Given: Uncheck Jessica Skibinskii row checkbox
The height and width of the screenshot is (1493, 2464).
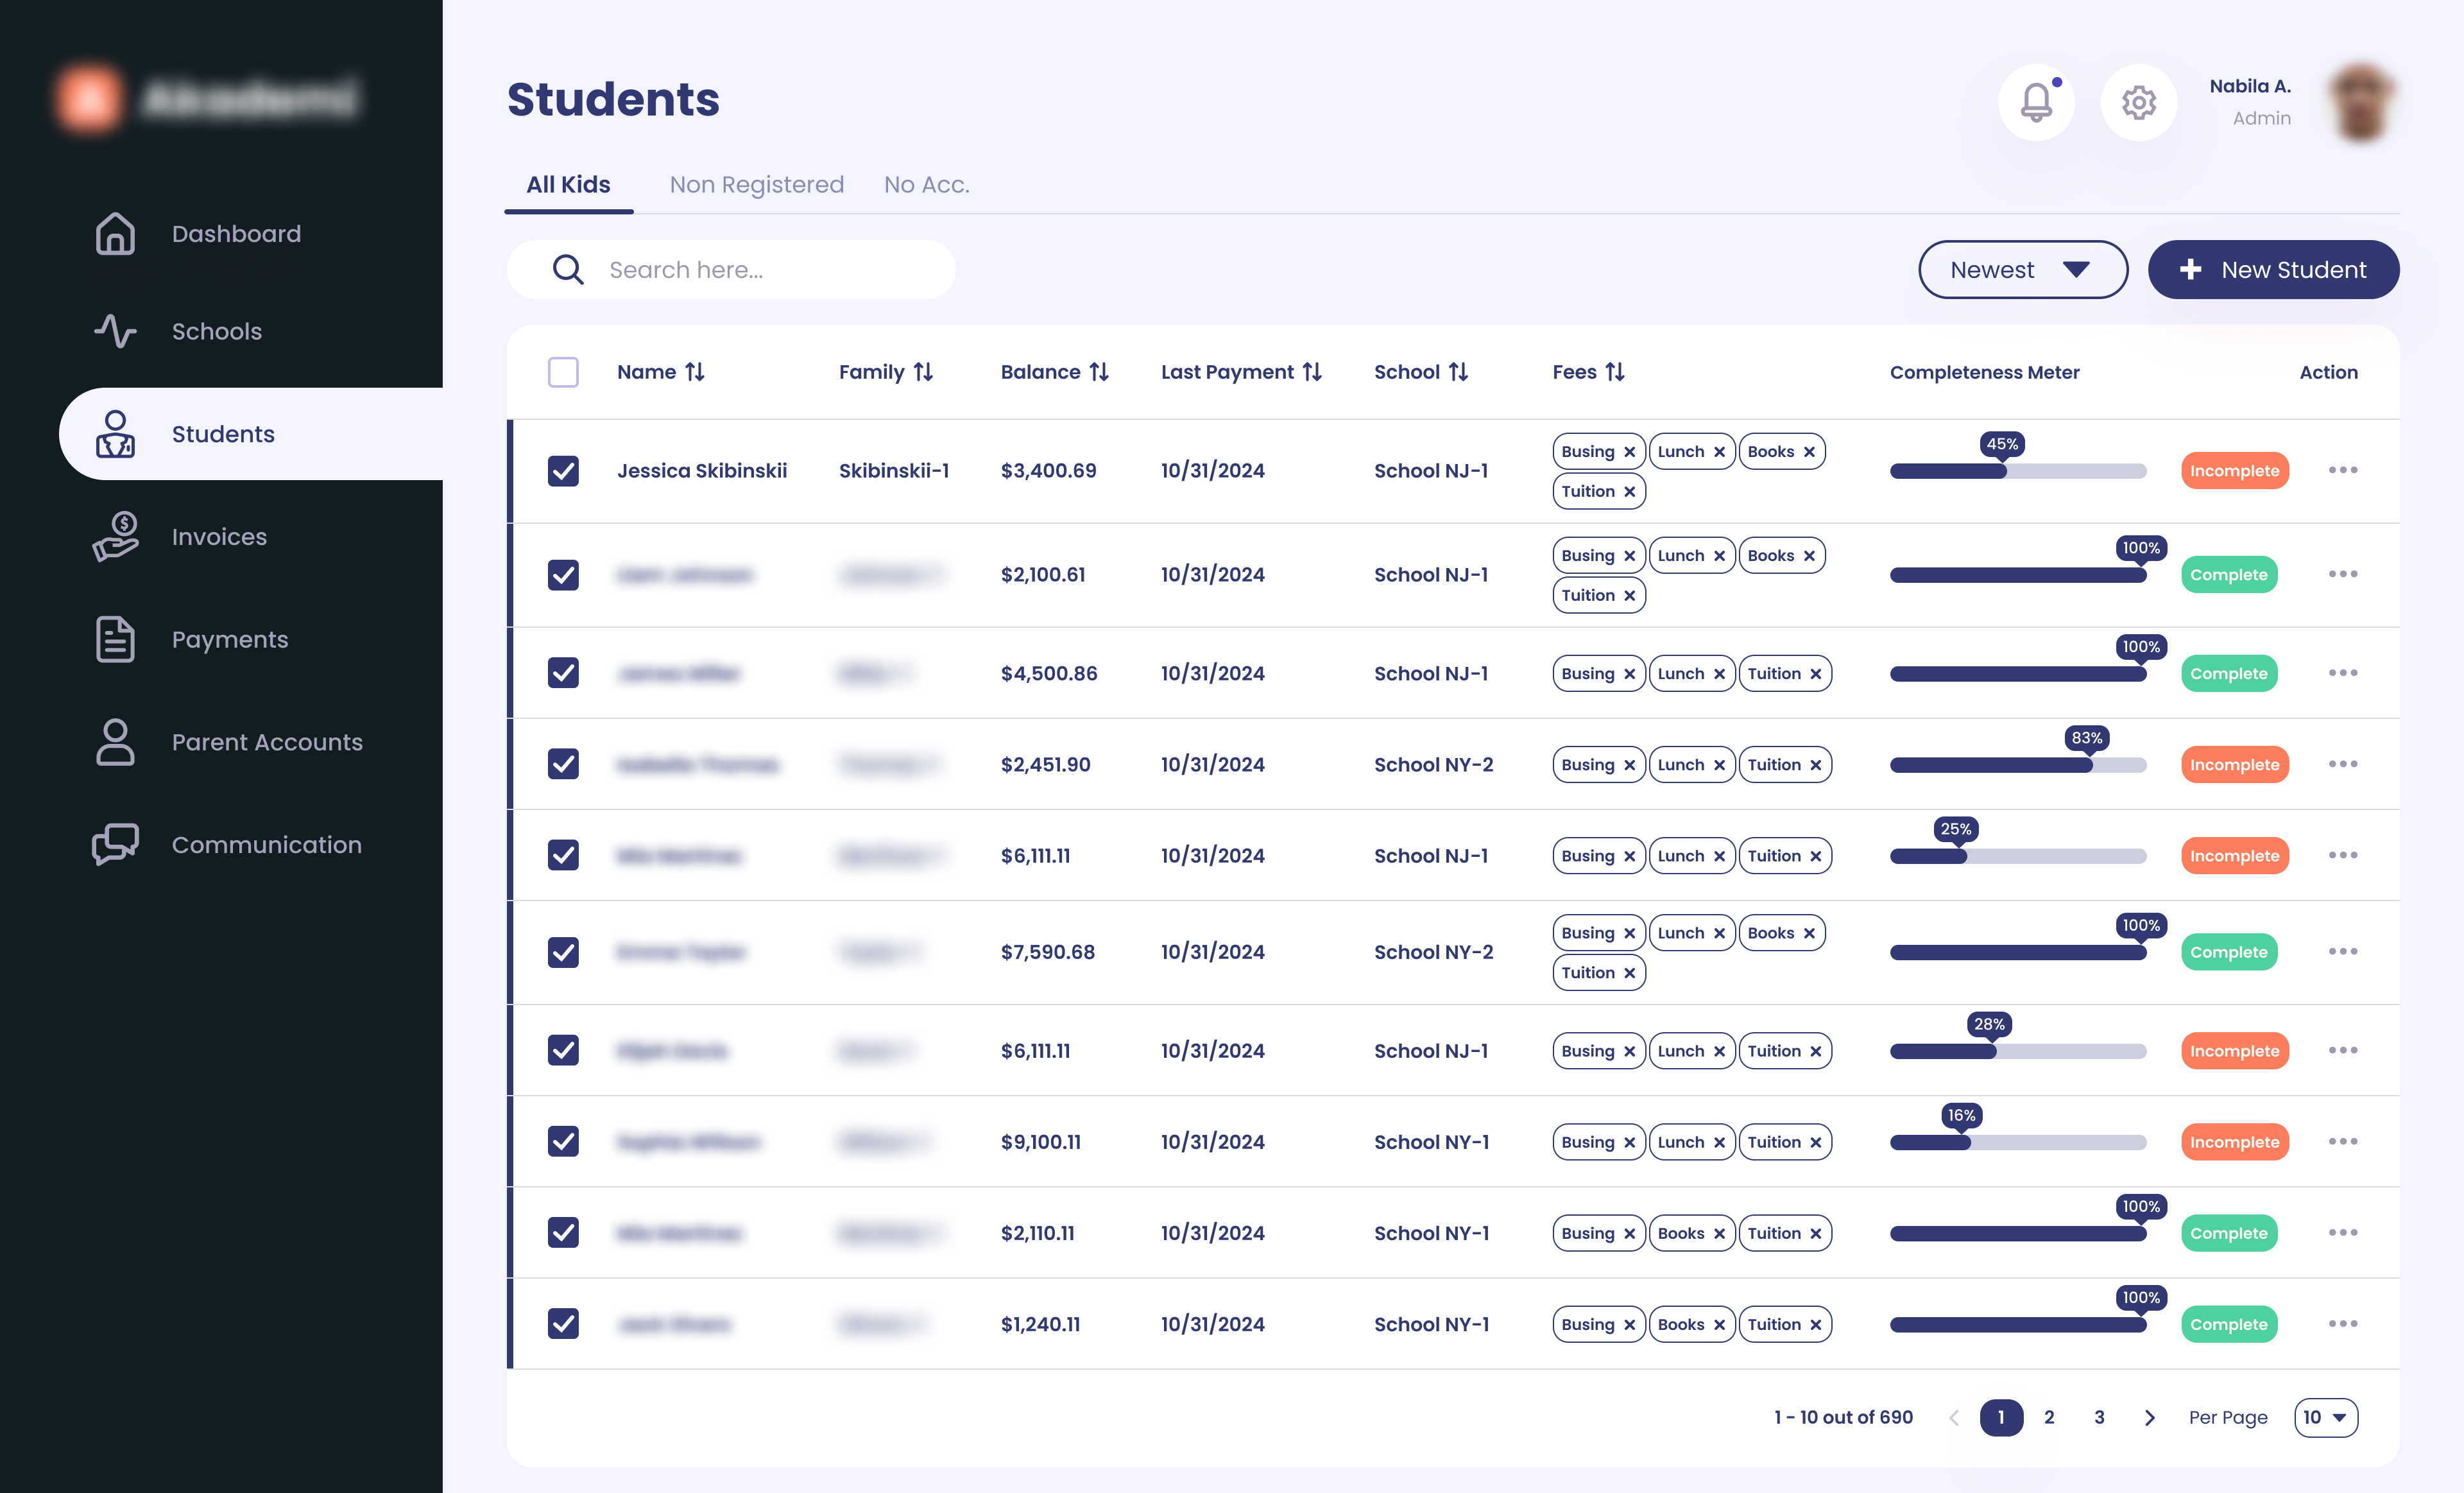Looking at the screenshot, I should coord(563,471).
